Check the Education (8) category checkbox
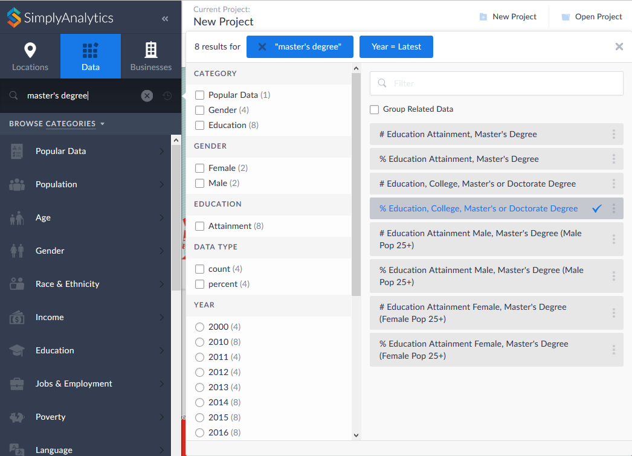Image resolution: width=632 pixels, height=456 pixels. click(x=199, y=125)
